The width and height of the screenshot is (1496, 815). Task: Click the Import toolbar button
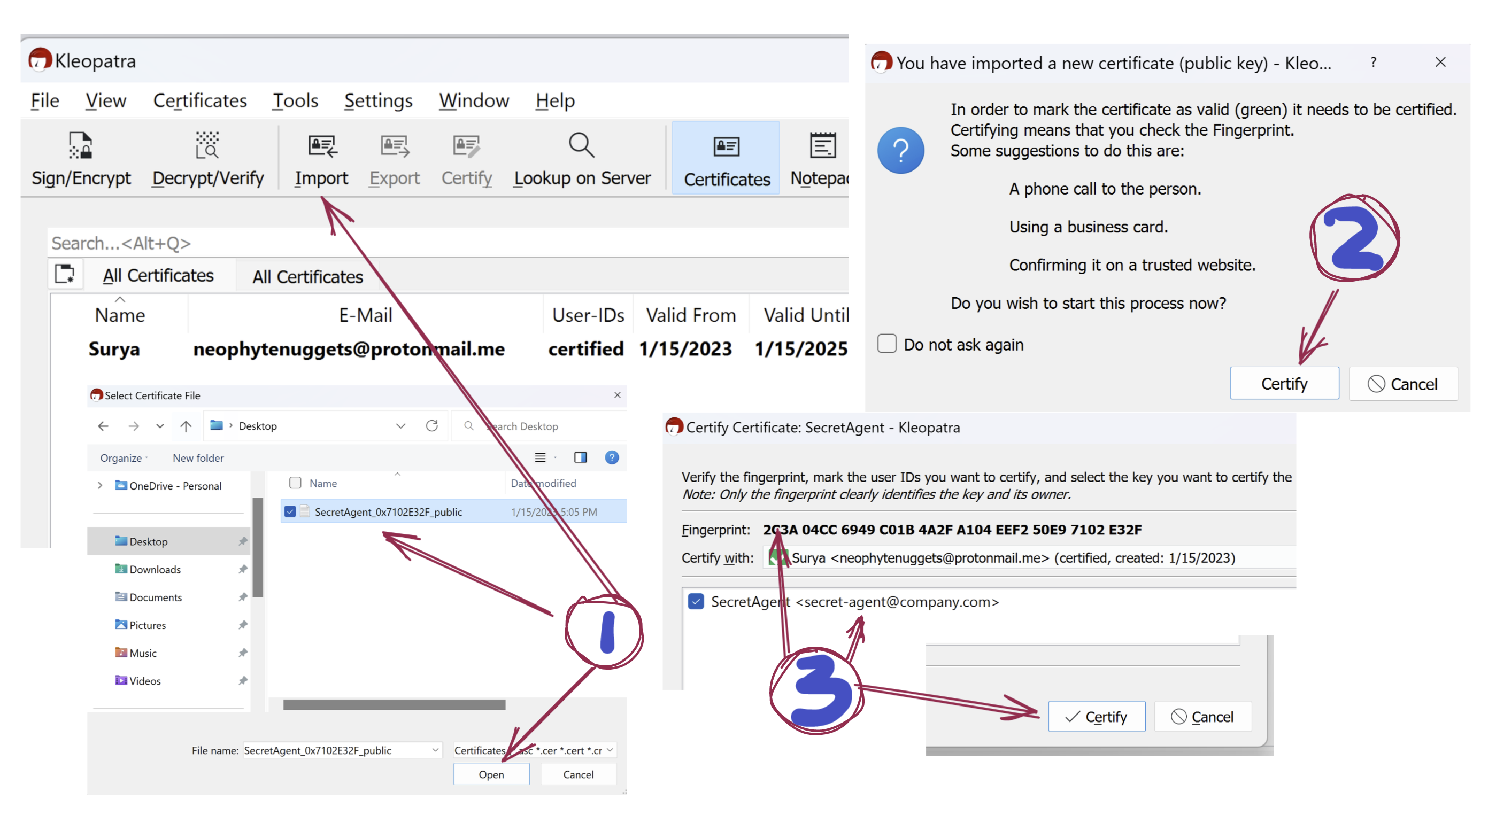321,159
